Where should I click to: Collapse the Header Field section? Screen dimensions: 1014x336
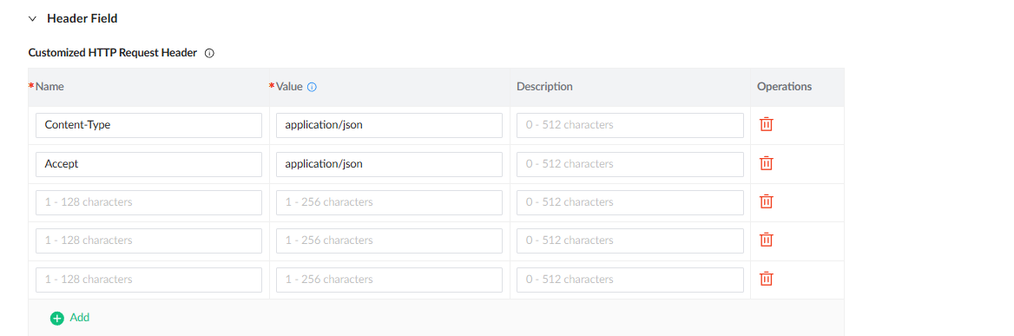tap(32, 19)
